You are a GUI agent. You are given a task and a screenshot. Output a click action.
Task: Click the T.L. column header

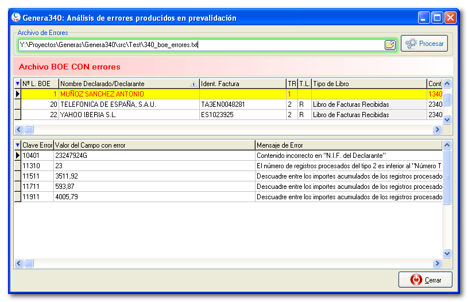tap(304, 84)
